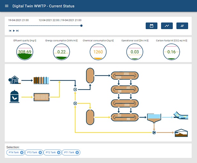Open the Carbon footprint gauge
Viewport: 197px width, 163px height.
pyautogui.click(x=171, y=52)
